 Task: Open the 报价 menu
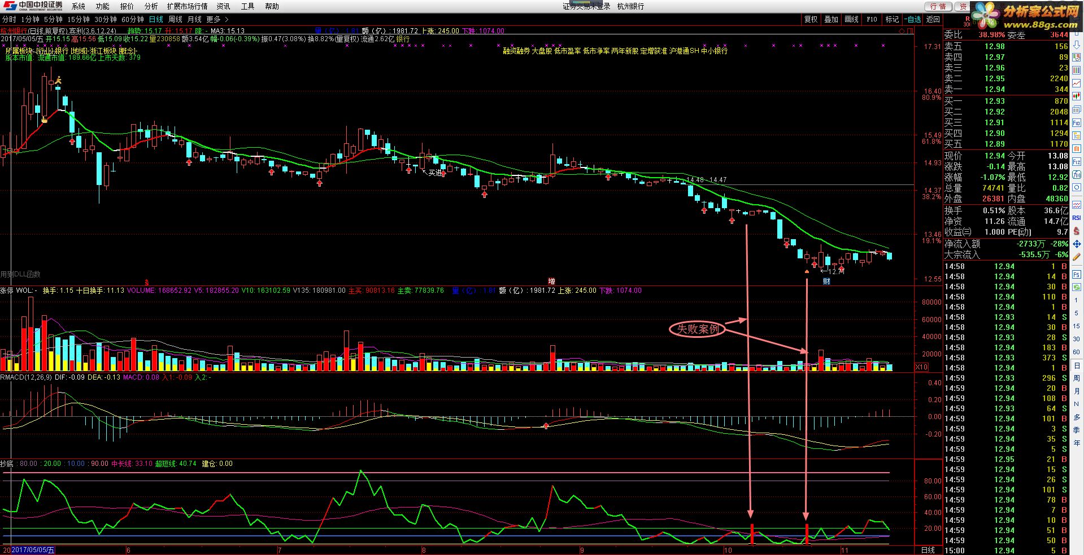pos(127,6)
